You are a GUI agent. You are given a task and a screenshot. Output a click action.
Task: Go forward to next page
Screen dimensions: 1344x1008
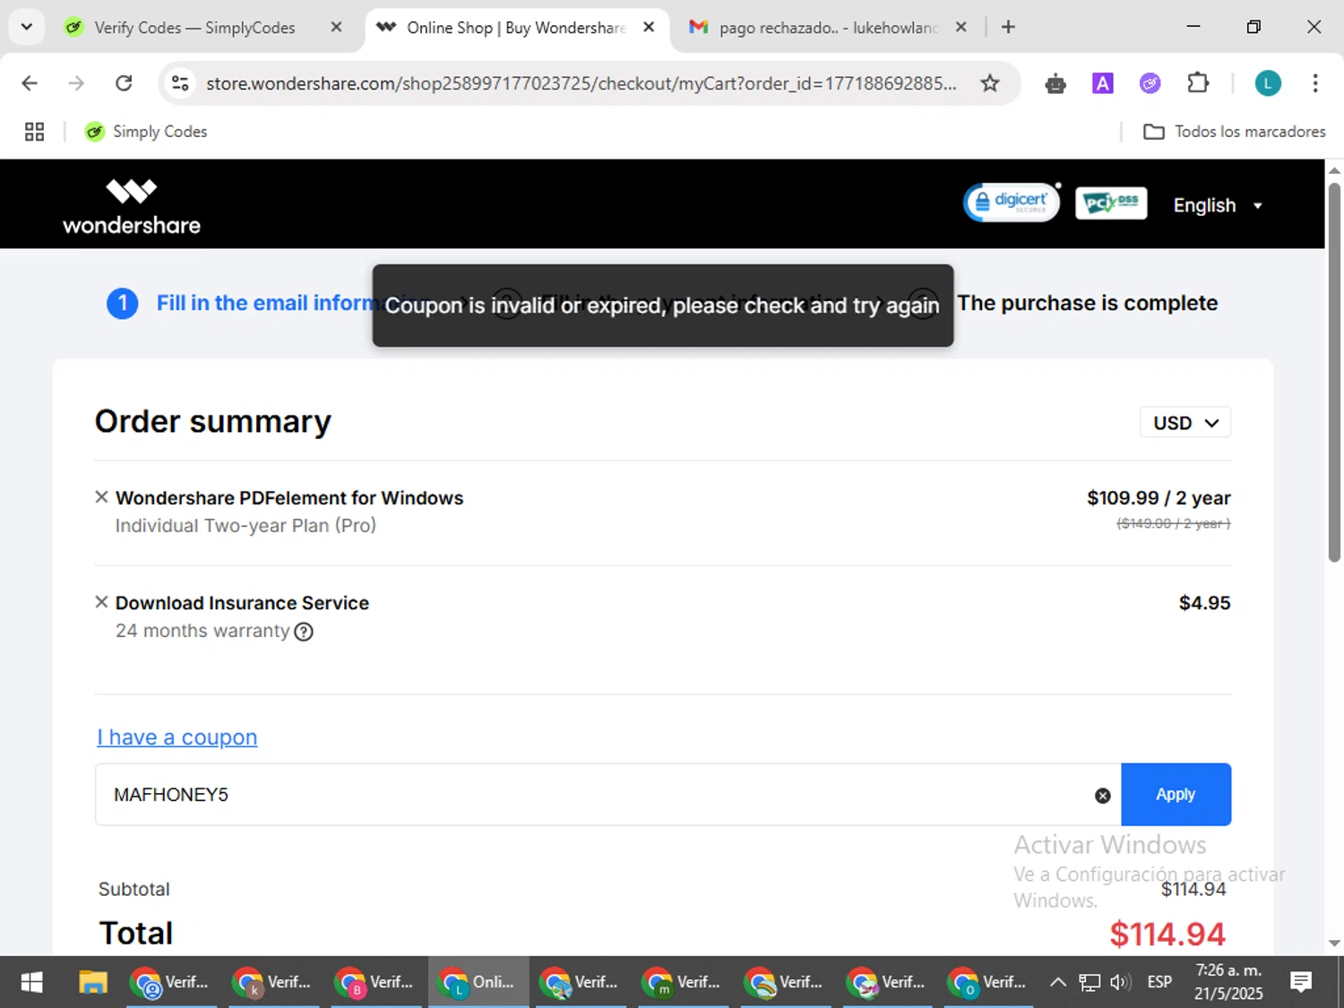[x=77, y=83]
